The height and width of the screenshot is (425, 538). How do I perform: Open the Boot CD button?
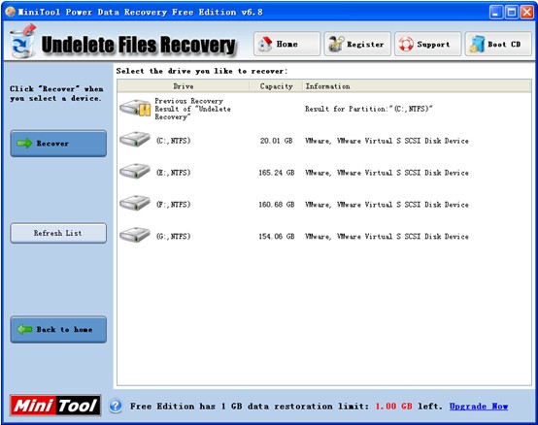498,44
